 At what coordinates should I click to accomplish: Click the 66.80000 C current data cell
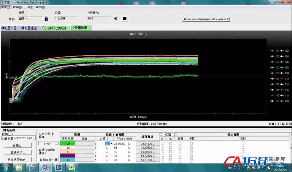[148, 152]
